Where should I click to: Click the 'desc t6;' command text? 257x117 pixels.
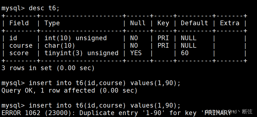coord(44,8)
